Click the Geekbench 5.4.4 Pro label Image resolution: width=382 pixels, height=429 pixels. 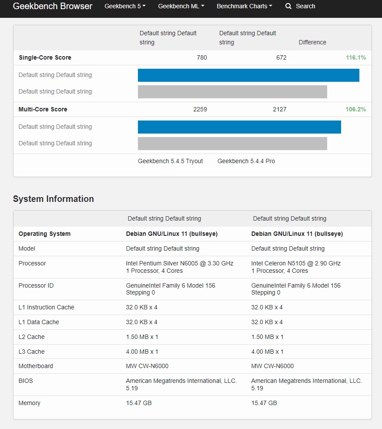(x=246, y=161)
